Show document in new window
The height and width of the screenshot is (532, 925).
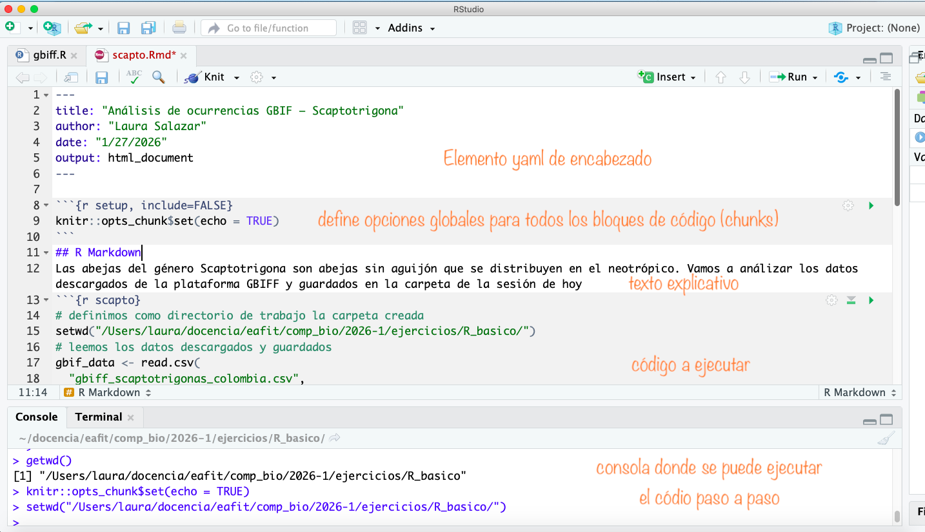71,77
